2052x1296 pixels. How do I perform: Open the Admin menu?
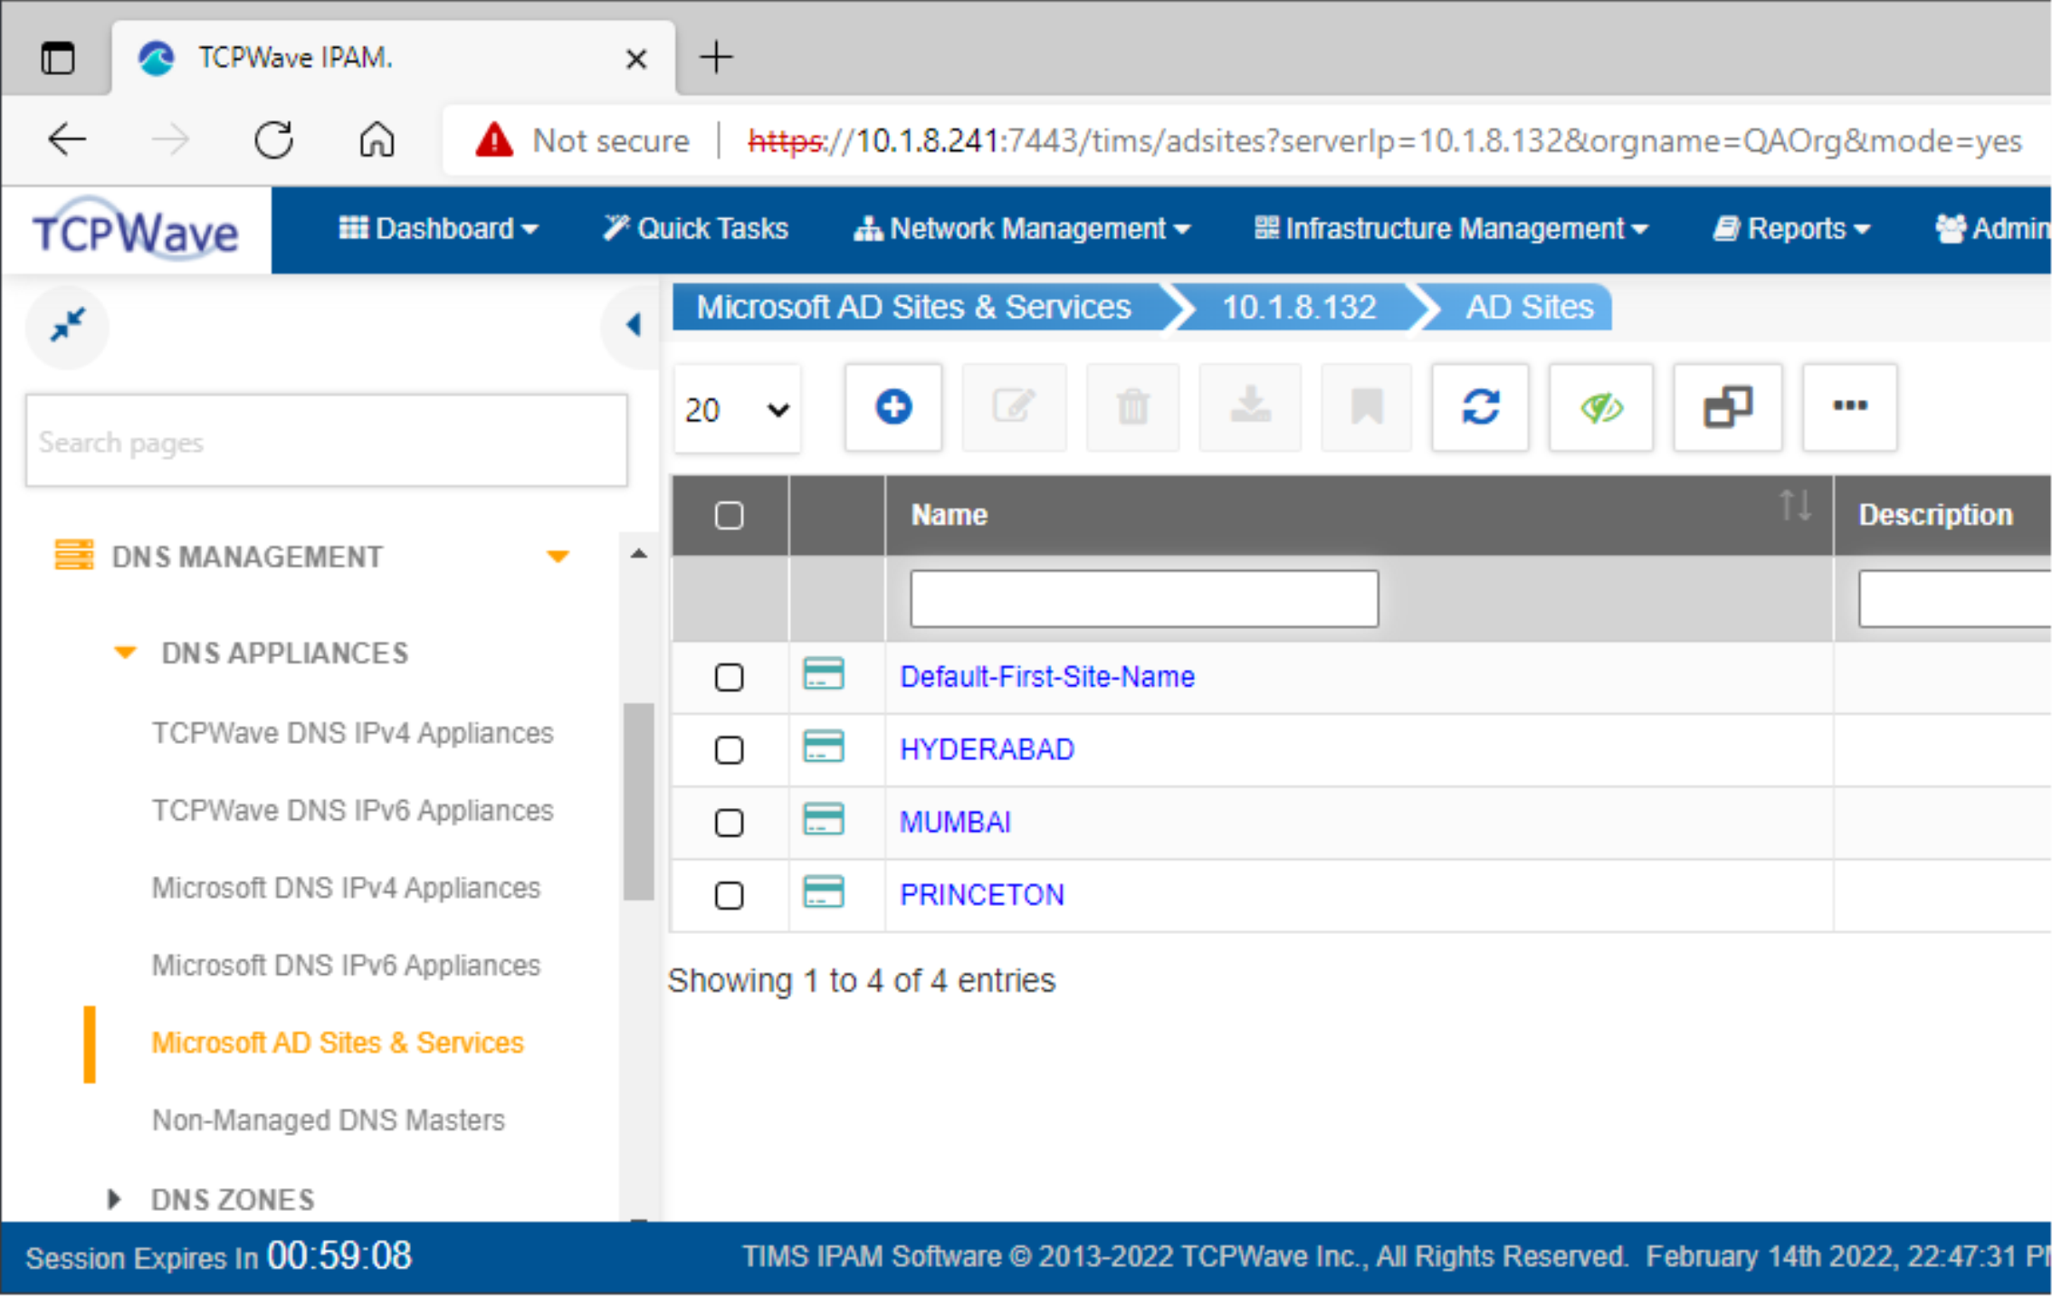tap(1993, 229)
